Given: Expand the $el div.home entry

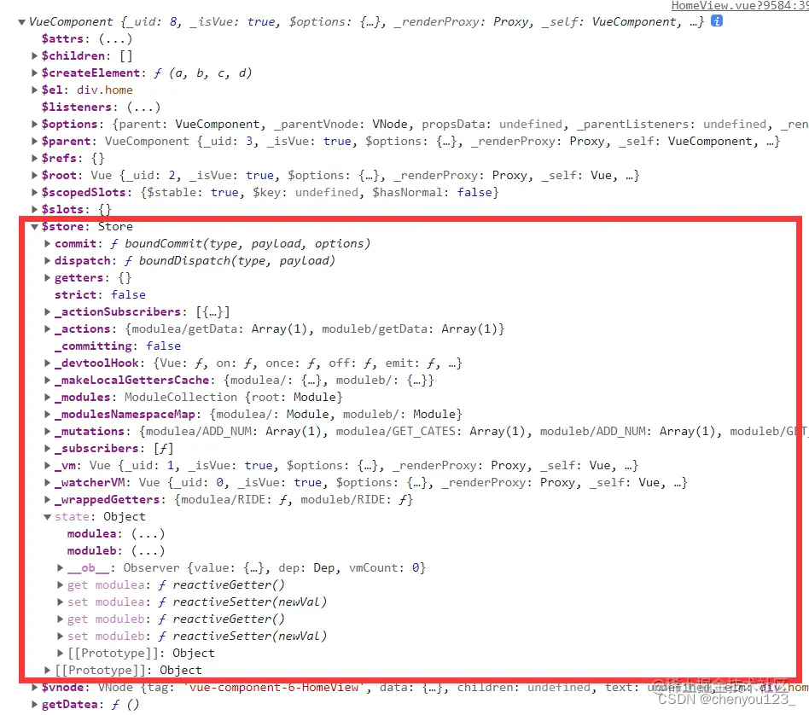Looking at the screenshot, I should tap(35, 90).
